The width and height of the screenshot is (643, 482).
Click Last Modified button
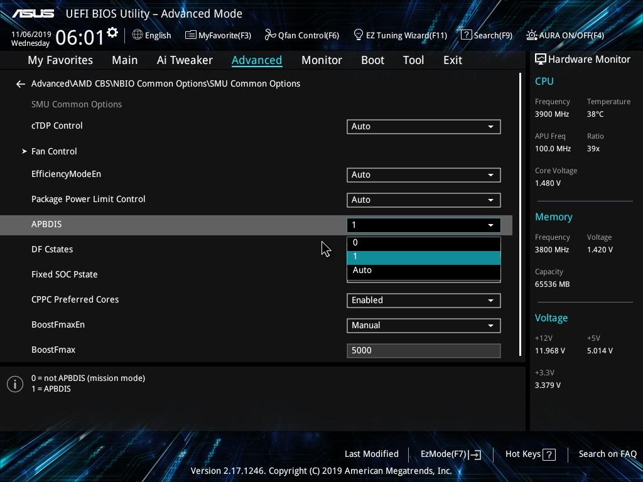[x=372, y=454]
